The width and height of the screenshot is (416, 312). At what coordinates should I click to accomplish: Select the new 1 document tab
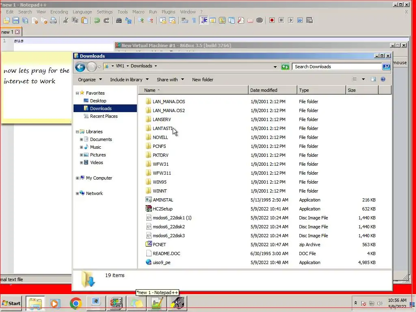point(7,32)
